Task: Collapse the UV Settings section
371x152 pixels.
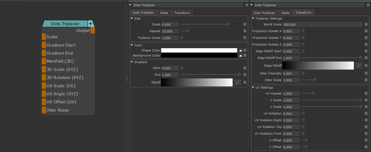Action: pyautogui.click(x=253, y=88)
